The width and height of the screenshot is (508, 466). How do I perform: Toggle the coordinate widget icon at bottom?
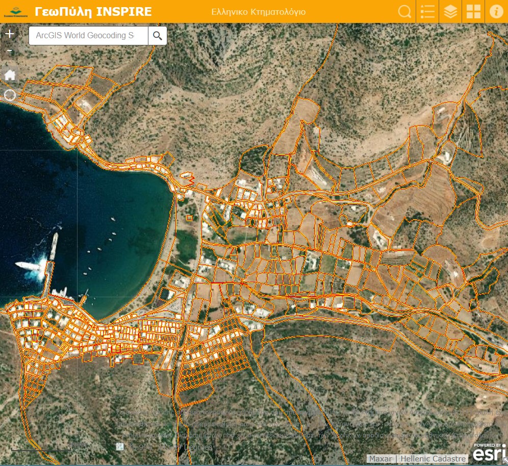coord(120,447)
